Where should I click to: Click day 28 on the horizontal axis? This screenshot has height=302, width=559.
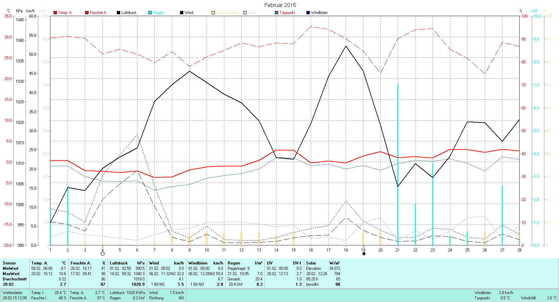[519, 250]
